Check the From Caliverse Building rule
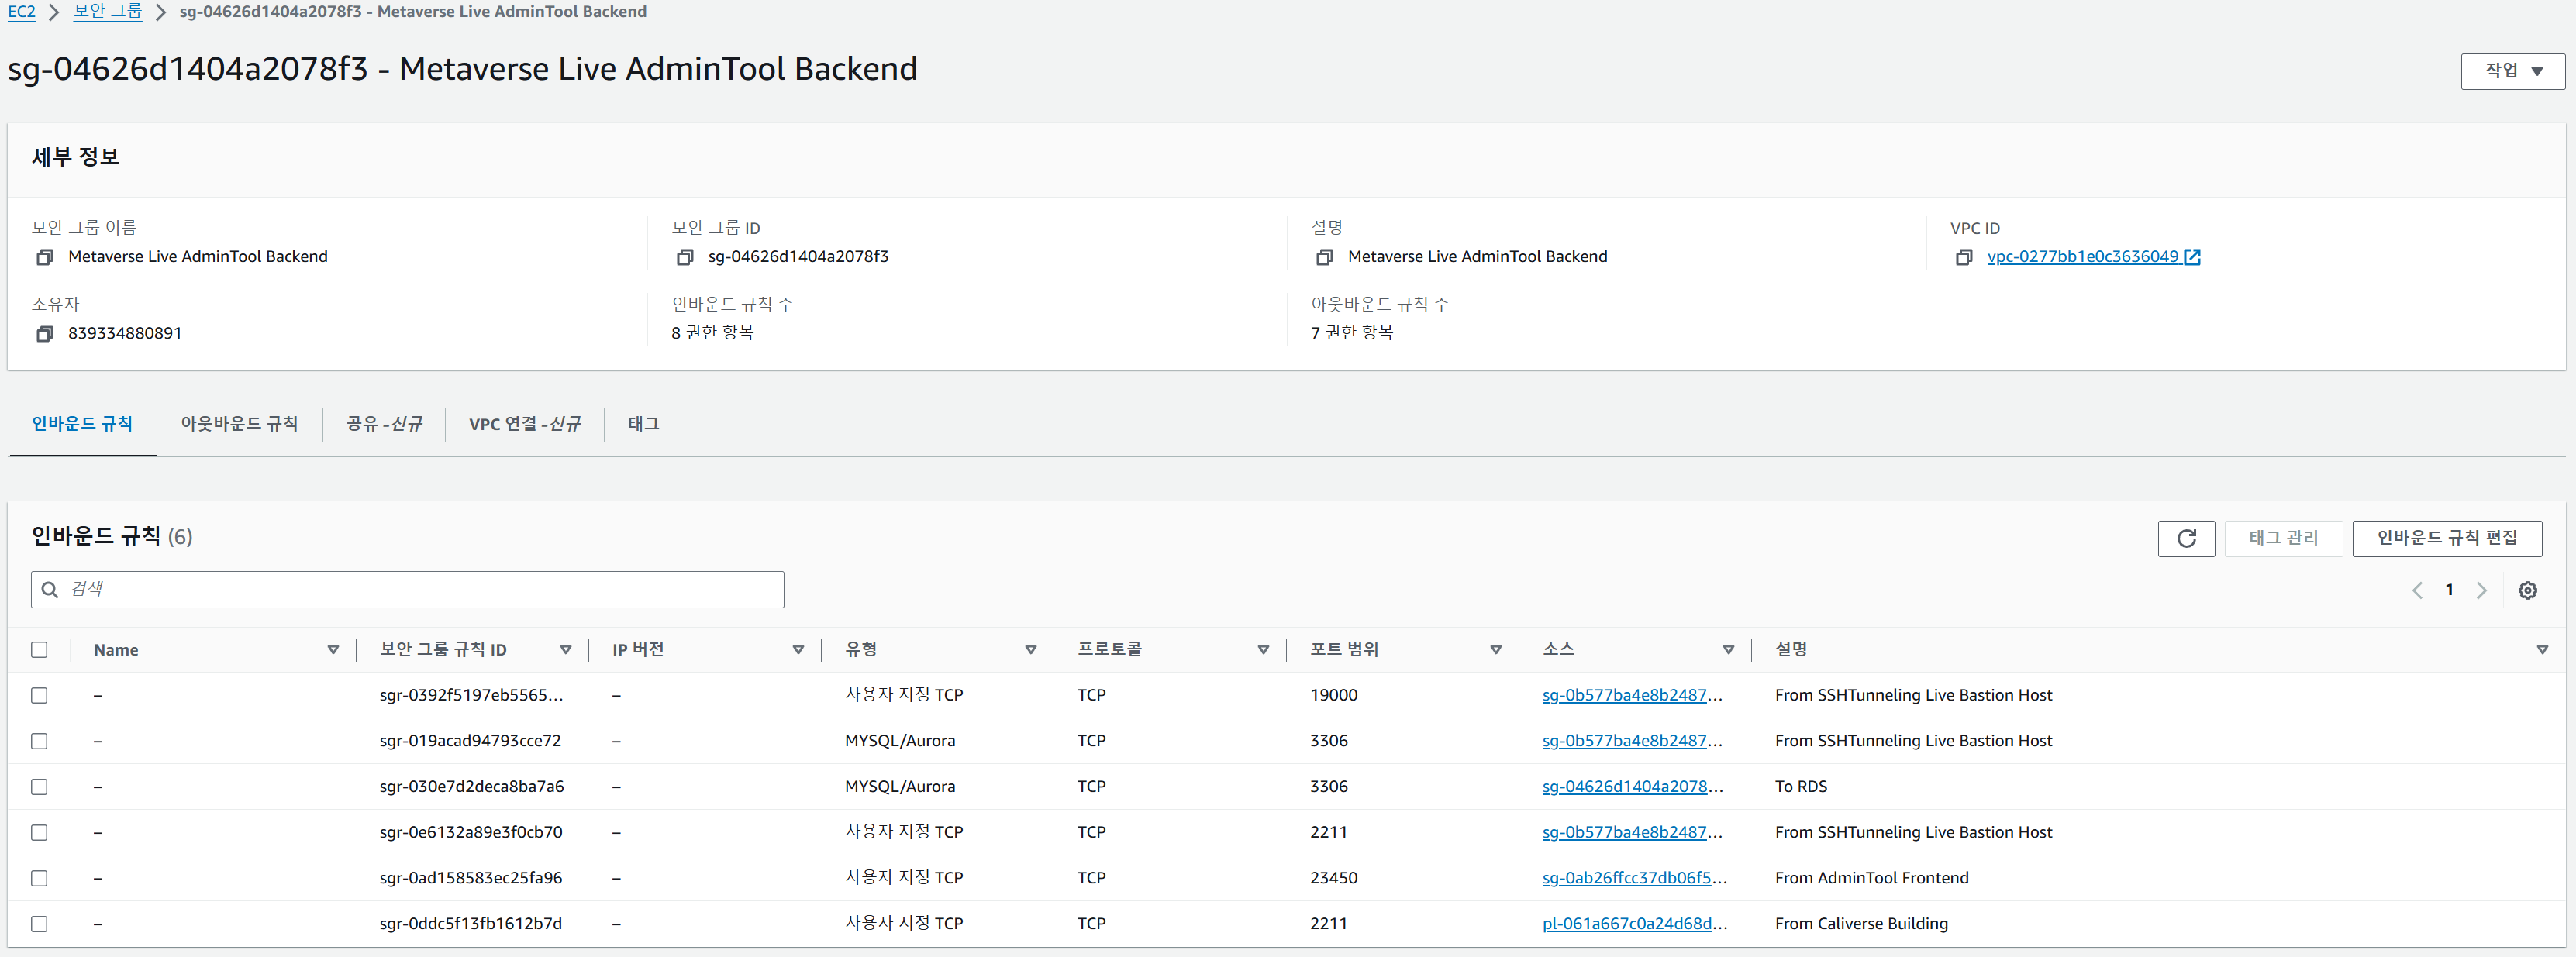The image size is (2576, 957). click(39, 924)
